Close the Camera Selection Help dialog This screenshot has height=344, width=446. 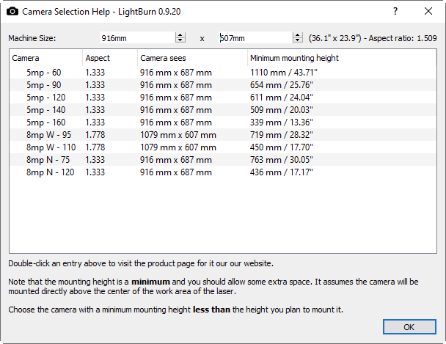tap(428, 12)
